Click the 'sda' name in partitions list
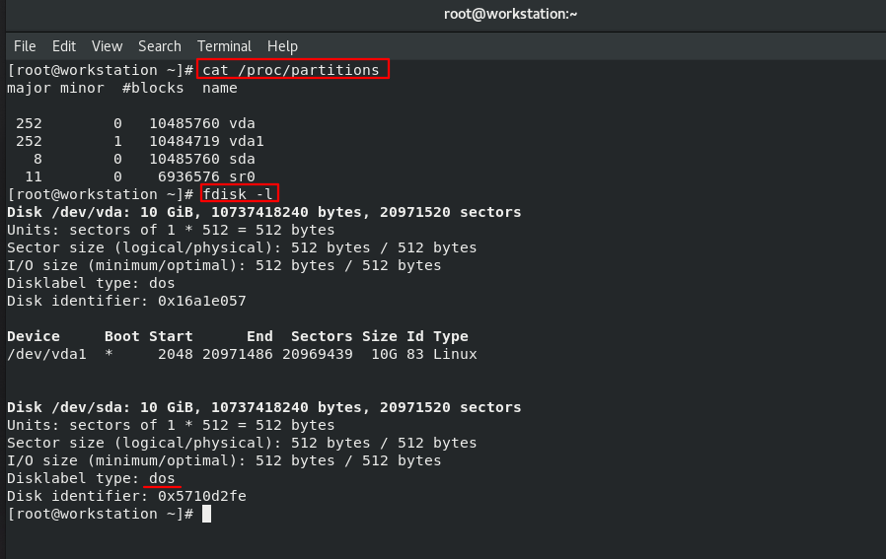Viewport: 886px width, 559px height. point(242,160)
